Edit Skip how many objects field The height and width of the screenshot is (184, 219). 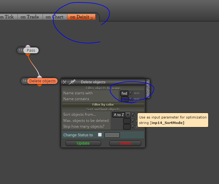pyautogui.click(x=127, y=127)
